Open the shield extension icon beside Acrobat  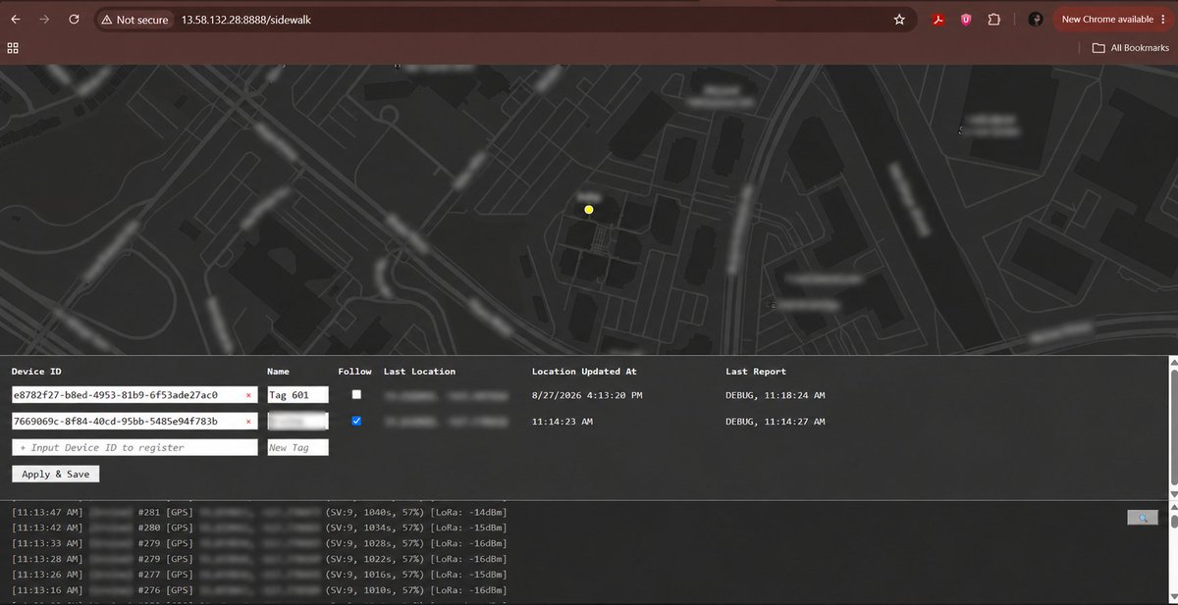(x=966, y=20)
